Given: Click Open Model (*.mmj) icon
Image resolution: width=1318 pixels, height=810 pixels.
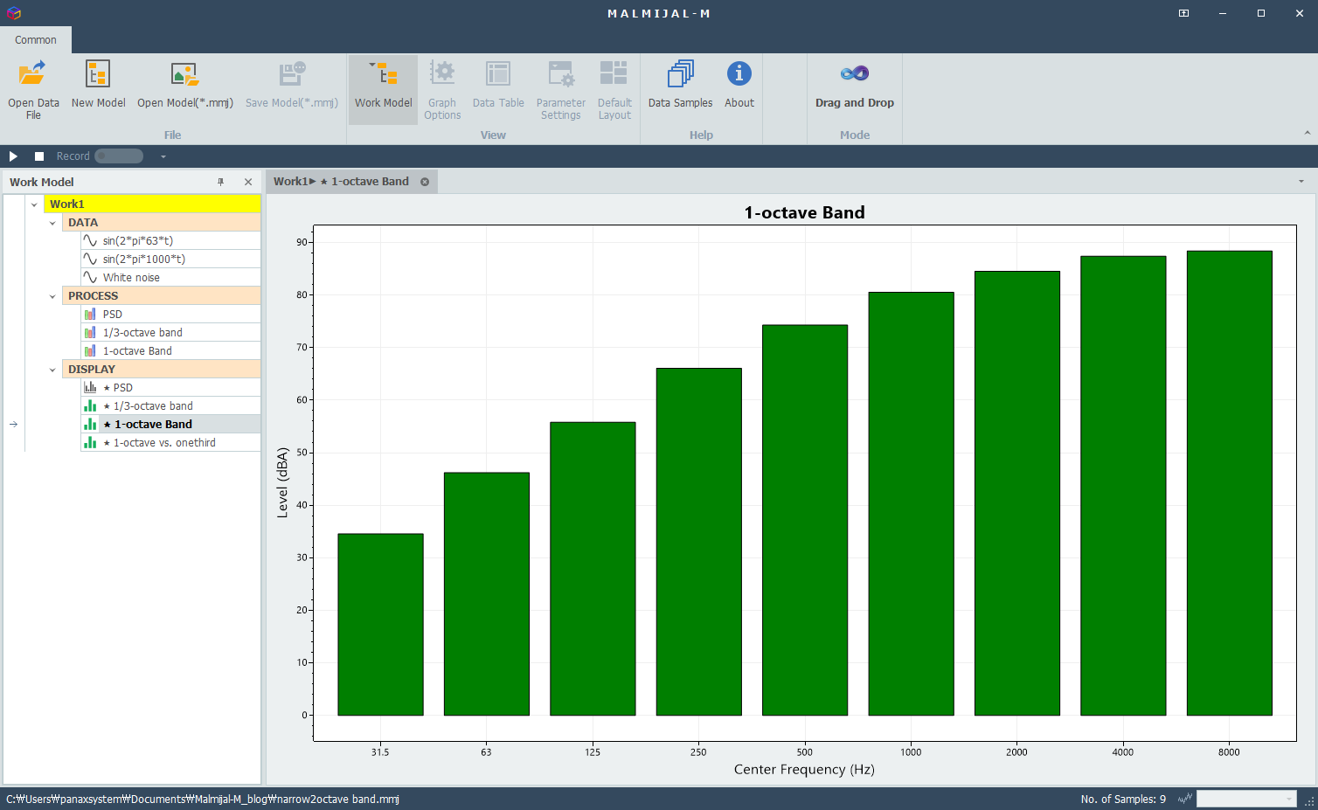Looking at the screenshot, I should (184, 75).
